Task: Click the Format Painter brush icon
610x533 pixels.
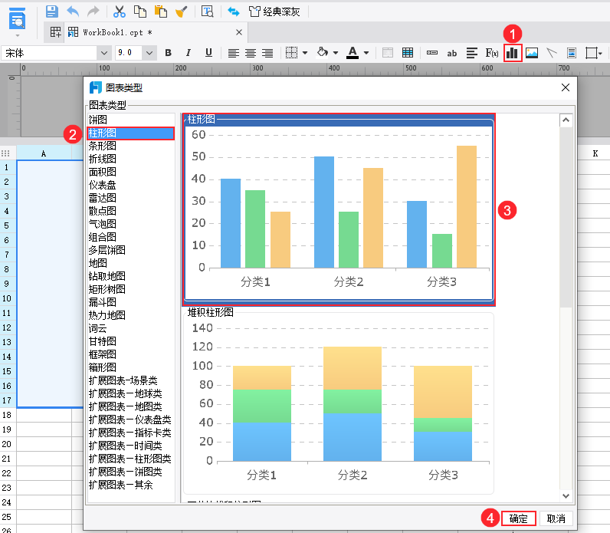Action: [x=182, y=12]
